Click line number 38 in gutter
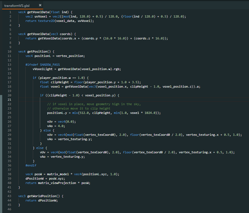 point(10,174)
